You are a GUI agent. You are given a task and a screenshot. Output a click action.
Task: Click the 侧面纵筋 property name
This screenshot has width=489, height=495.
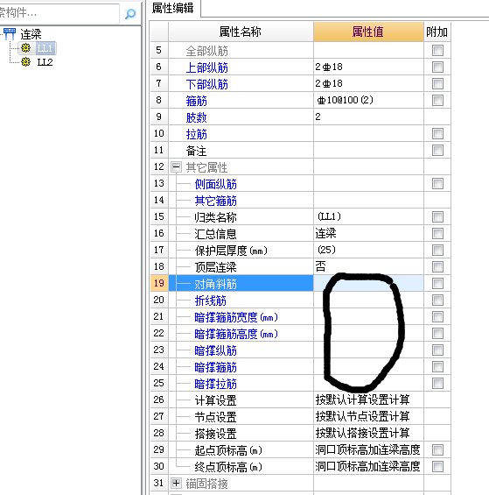pyautogui.click(x=216, y=184)
